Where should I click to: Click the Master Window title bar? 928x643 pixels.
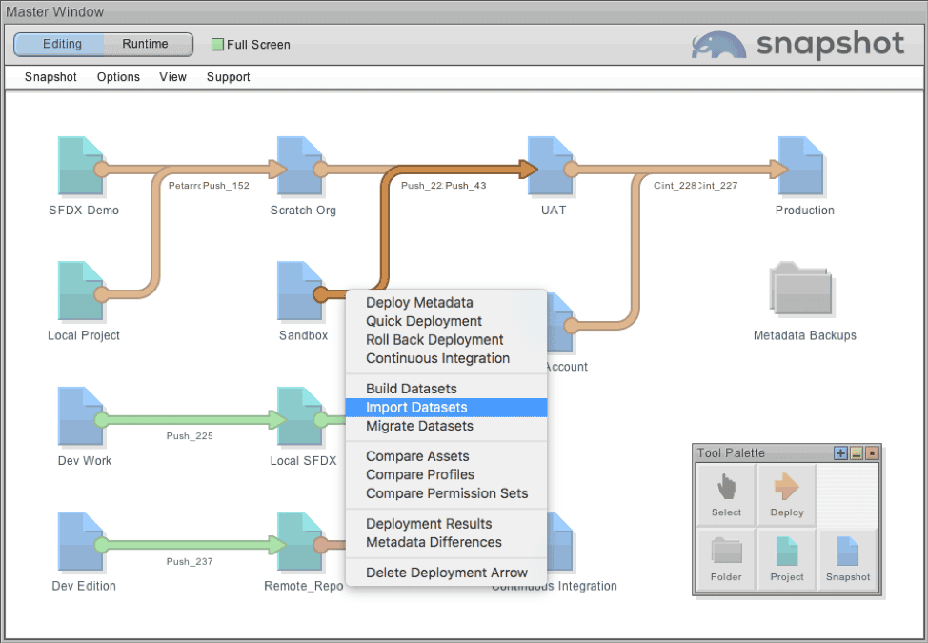[464, 11]
